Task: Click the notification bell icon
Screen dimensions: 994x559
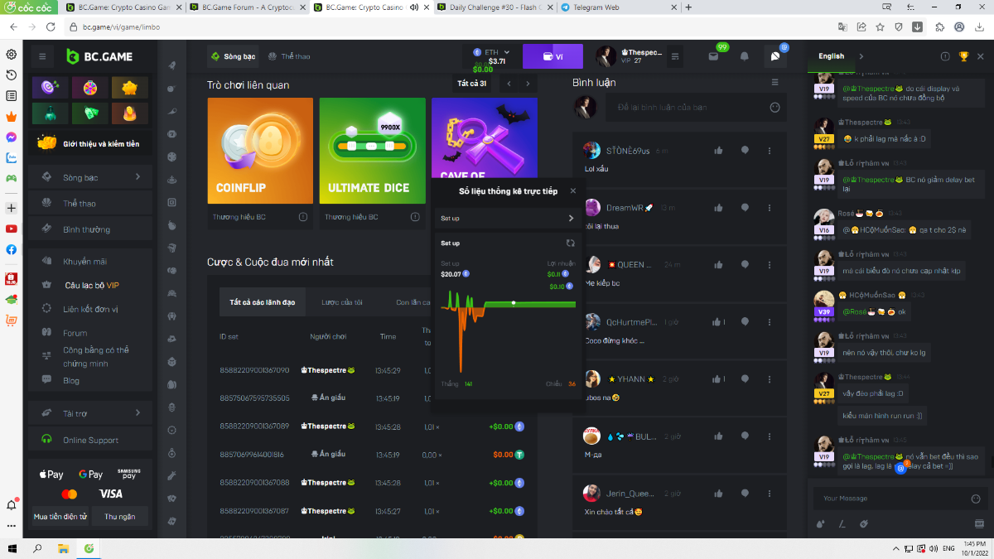Action: click(x=744, y=56)
